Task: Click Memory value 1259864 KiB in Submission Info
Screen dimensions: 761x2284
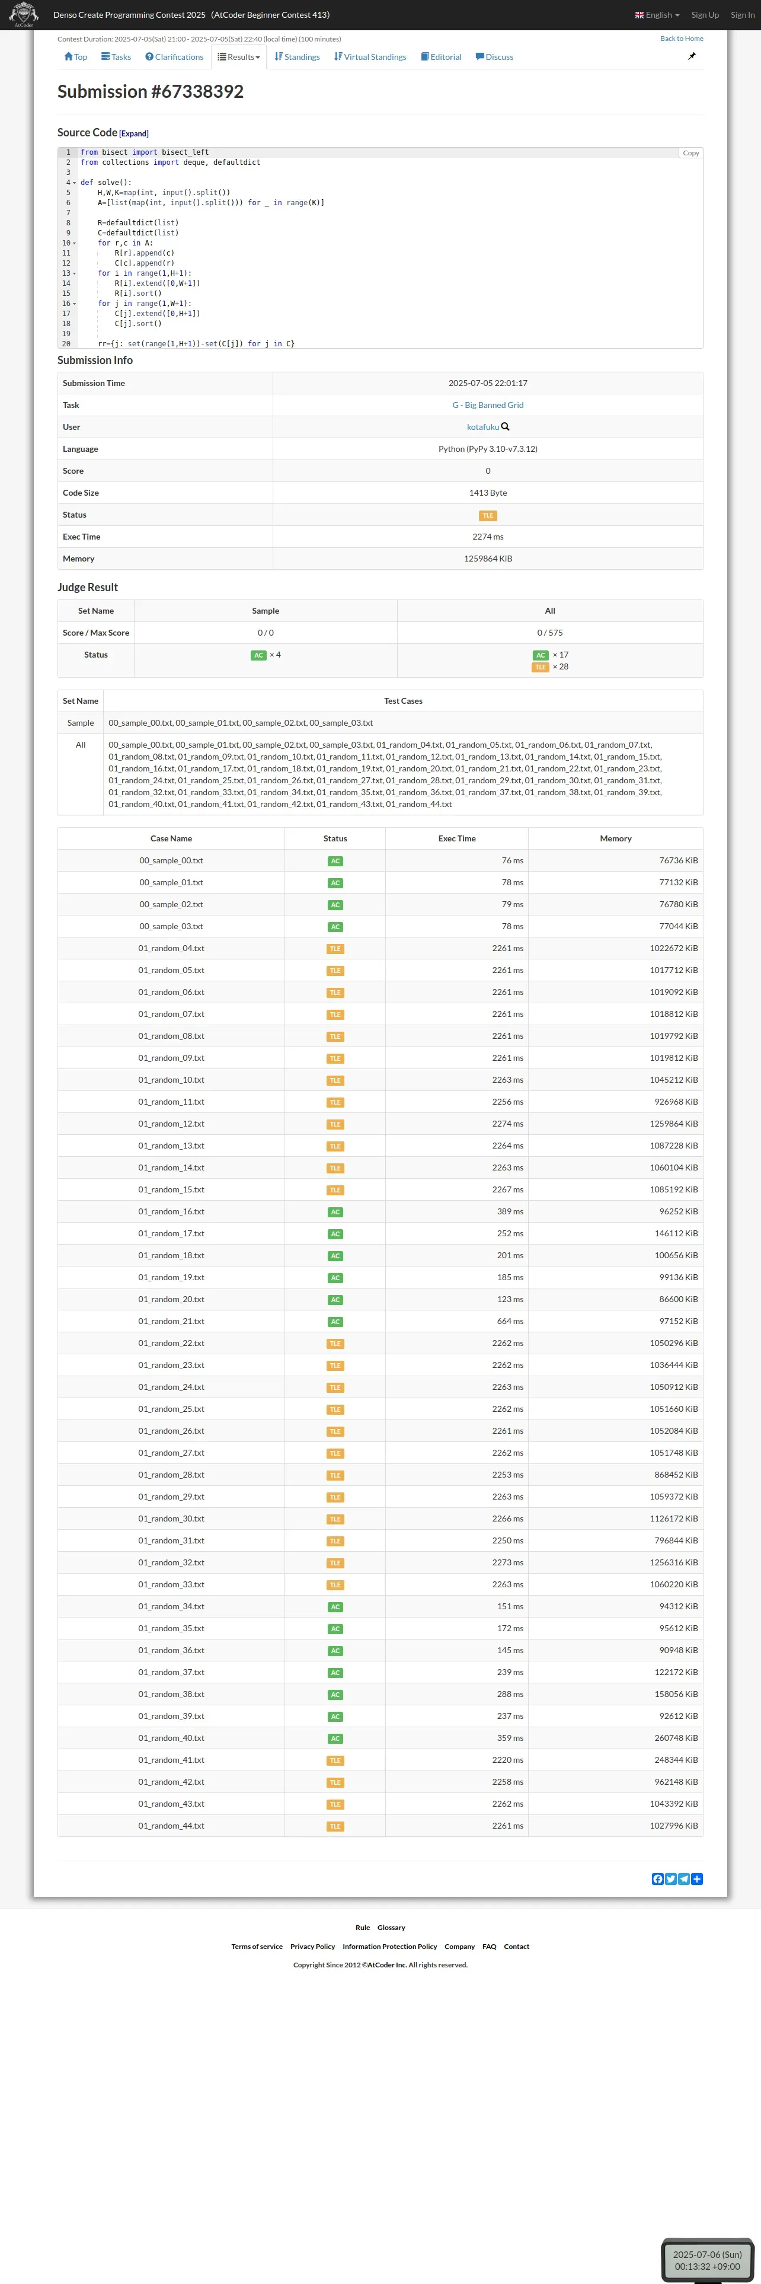Action: click(x=488, y=560)
